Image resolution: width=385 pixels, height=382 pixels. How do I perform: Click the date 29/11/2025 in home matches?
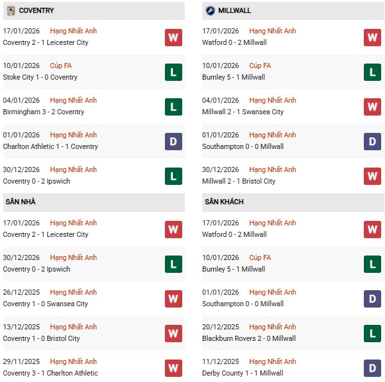pos(21,361)
